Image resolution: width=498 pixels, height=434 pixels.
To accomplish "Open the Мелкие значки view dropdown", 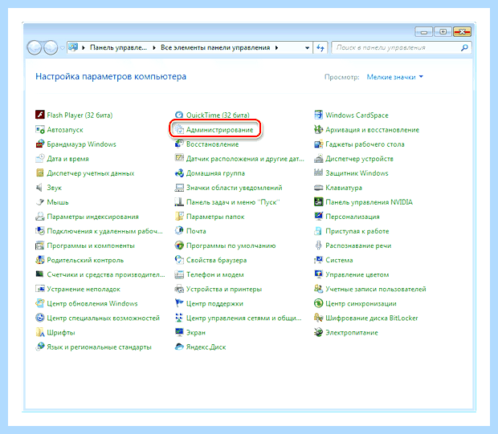I will tap(394, 77).
